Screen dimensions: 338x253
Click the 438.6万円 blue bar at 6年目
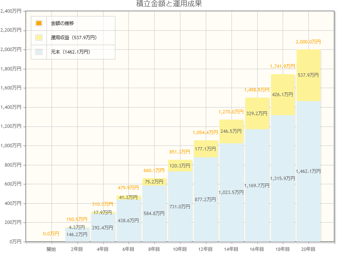pos(128,220)
